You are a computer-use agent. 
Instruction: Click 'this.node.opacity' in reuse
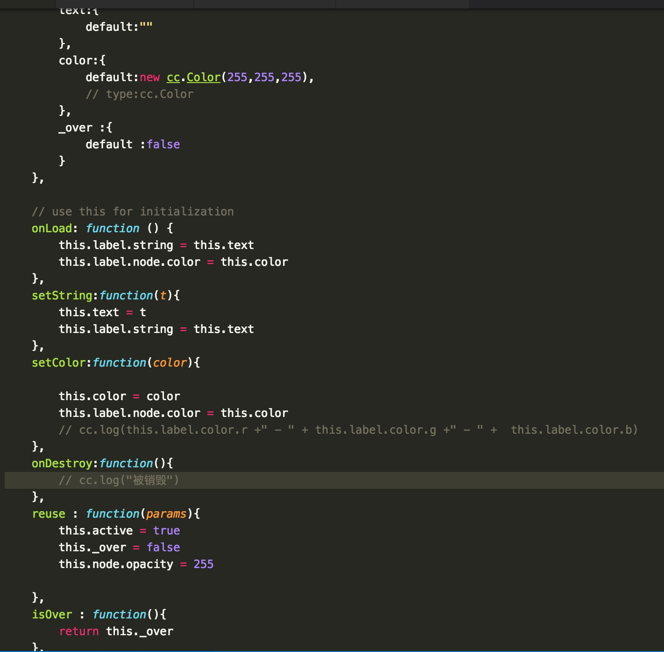(116, 564)
